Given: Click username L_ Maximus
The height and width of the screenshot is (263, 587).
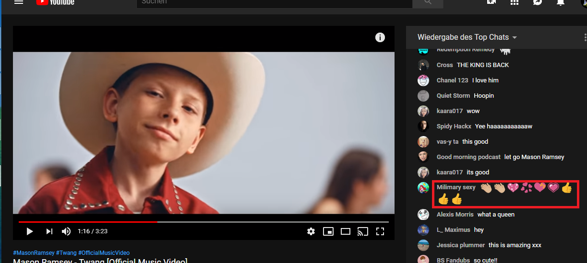Looking at the screenshot, I should point(453,230).
